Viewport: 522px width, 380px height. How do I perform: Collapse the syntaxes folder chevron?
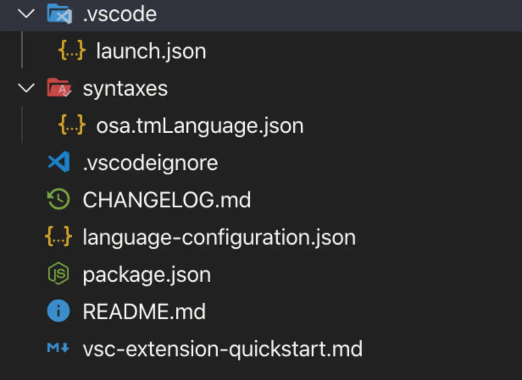26,88
